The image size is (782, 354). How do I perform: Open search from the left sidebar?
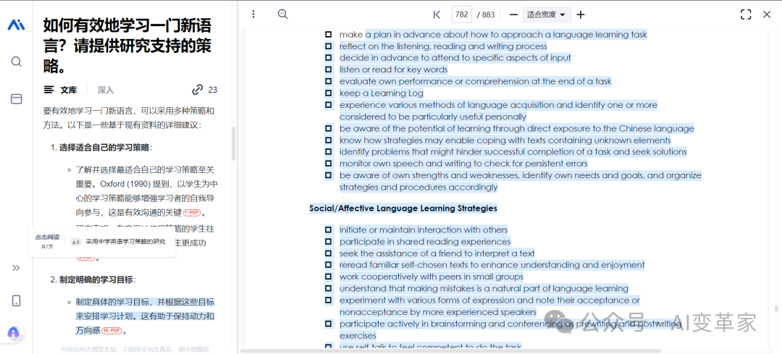coord(16,62)
